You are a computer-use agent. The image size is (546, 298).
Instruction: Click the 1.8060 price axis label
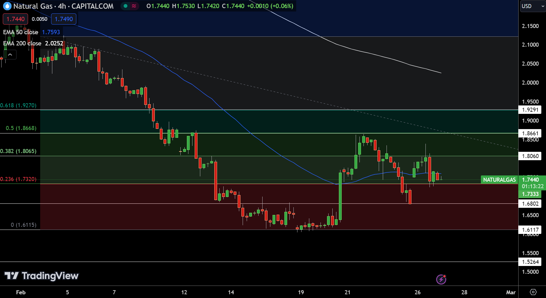pos(530,156)
